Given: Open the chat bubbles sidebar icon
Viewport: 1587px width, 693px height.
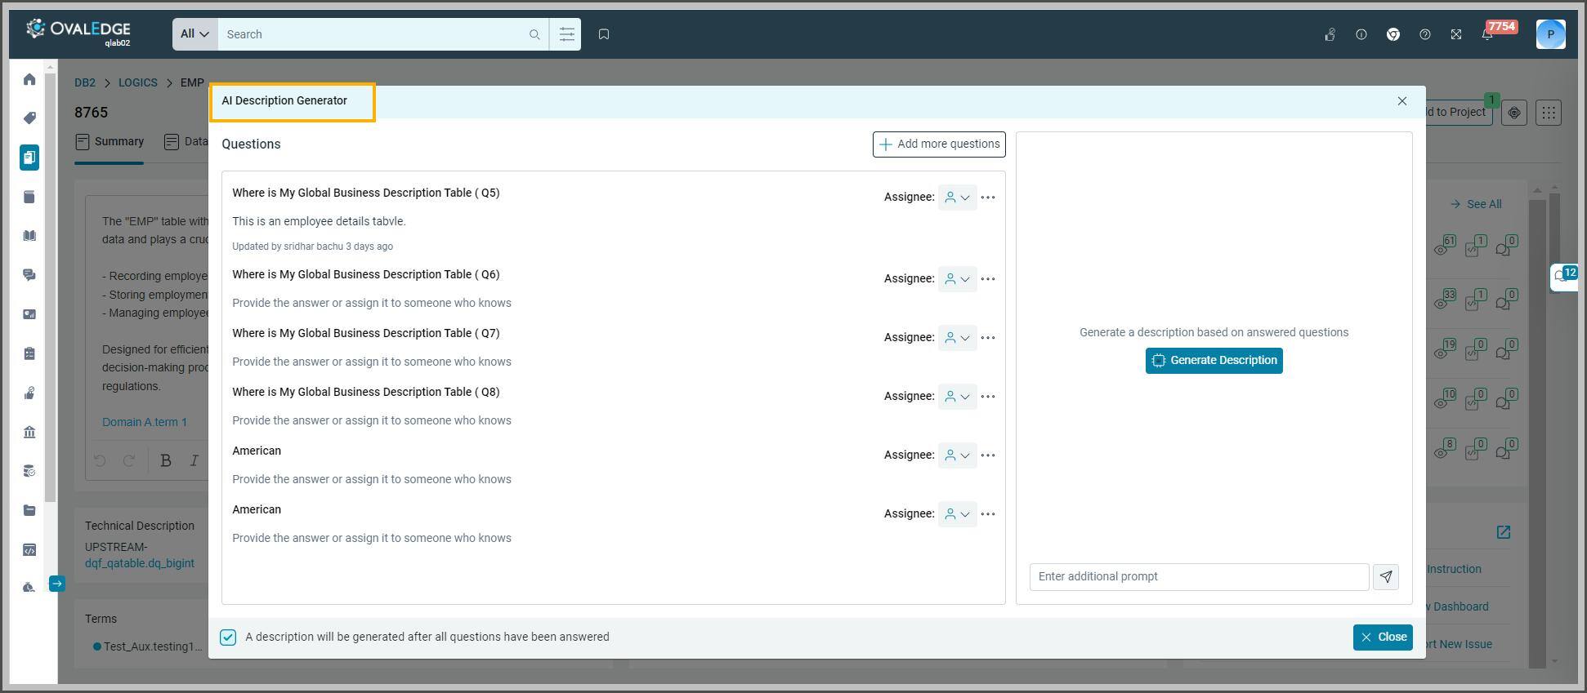Looking at the screenshot, I should 29,275.
